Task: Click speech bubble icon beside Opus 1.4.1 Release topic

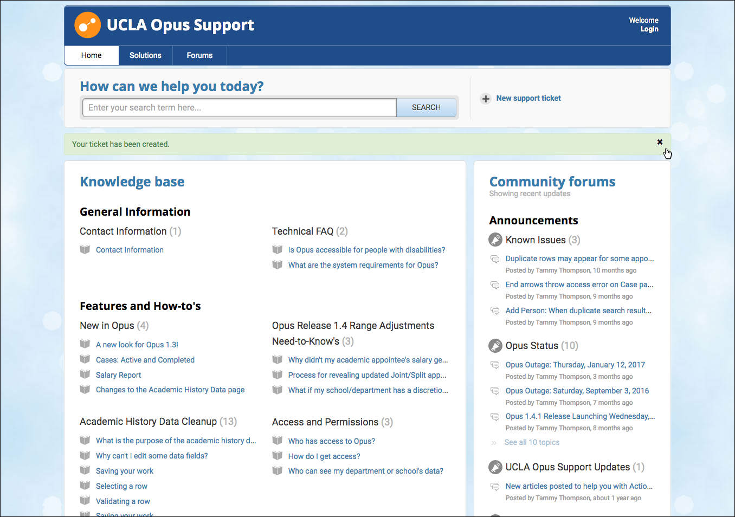Action: [x=495, y=417]
